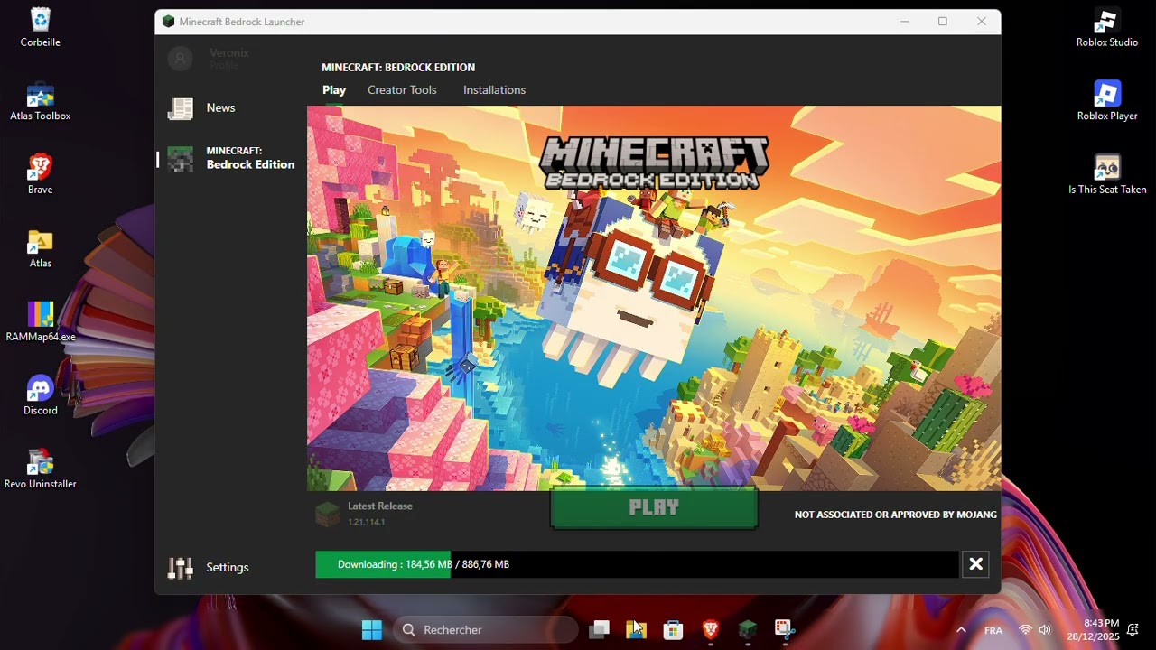Click 'MINECRAFT: BEDROCK EDITION' header text
The height and width of the screenshot is (650, 1156).
[x=398, y=68]
